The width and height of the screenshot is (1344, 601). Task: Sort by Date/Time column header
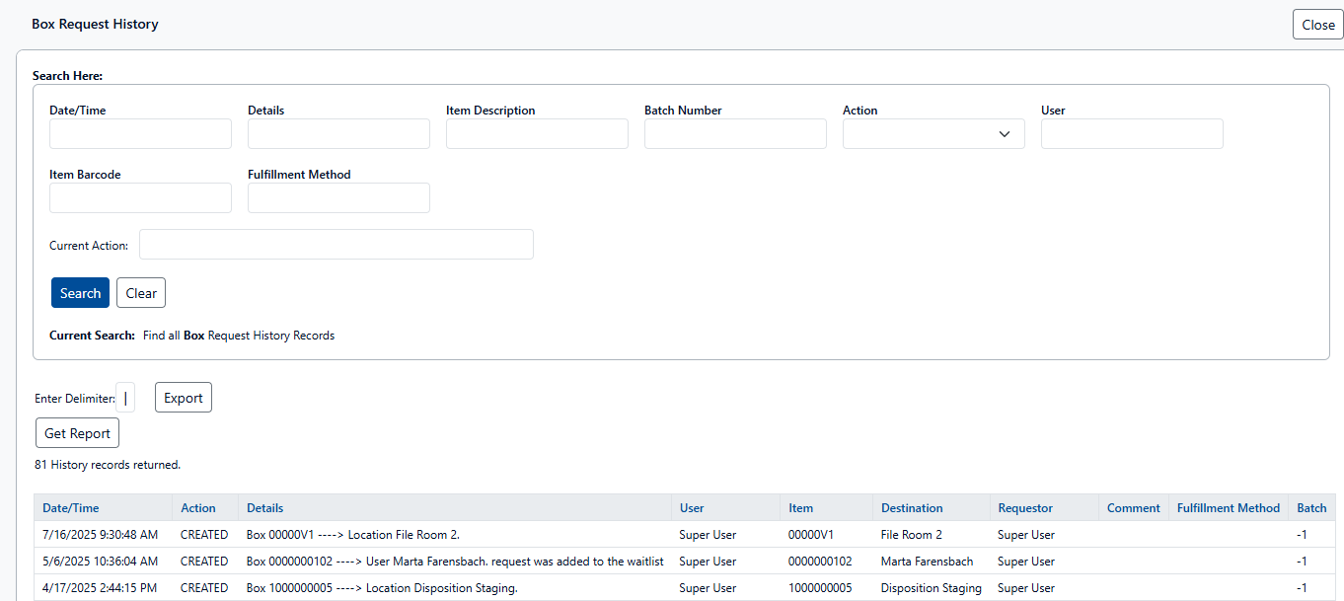click(x=70, y=508)
